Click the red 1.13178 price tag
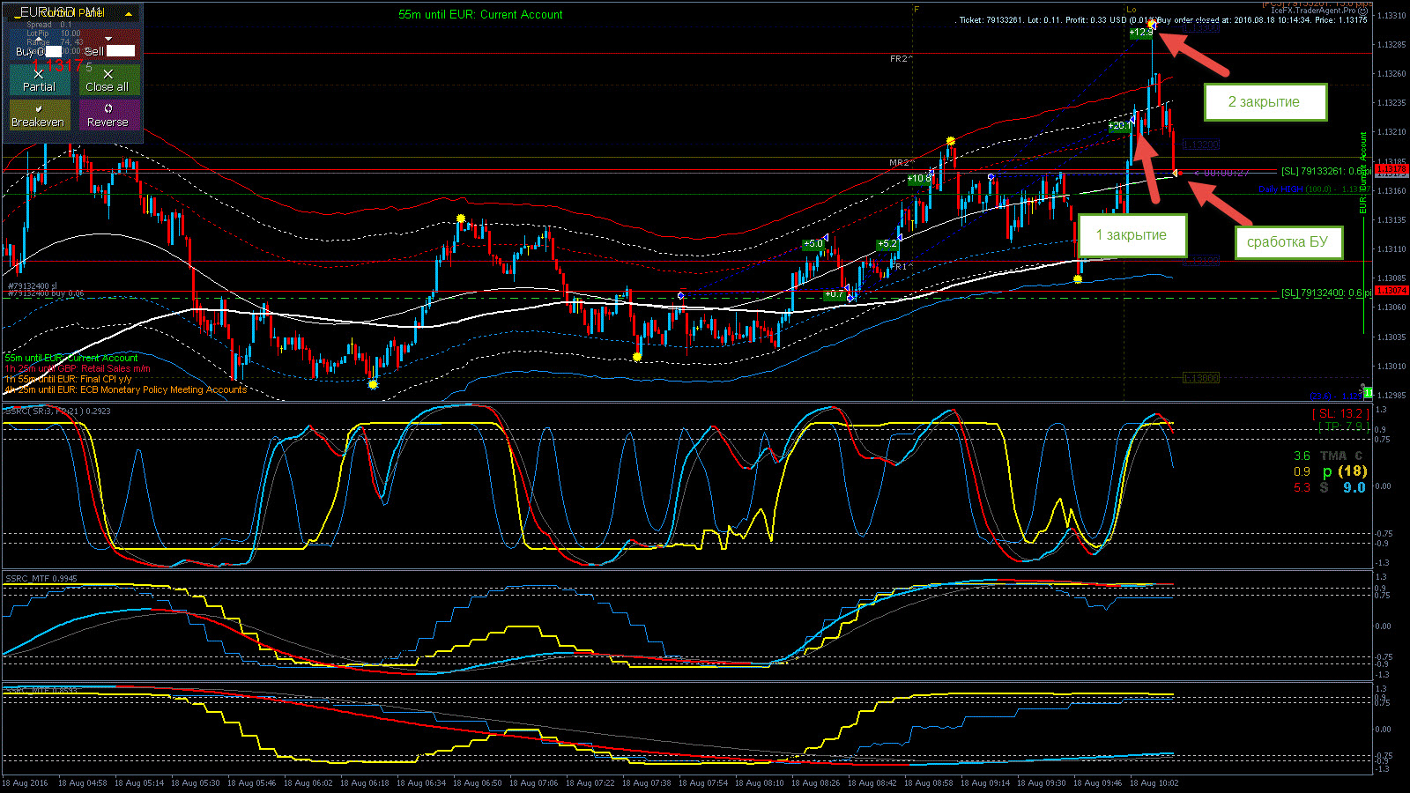This screenshot has height=793, width=1410. coord(1391,169)
